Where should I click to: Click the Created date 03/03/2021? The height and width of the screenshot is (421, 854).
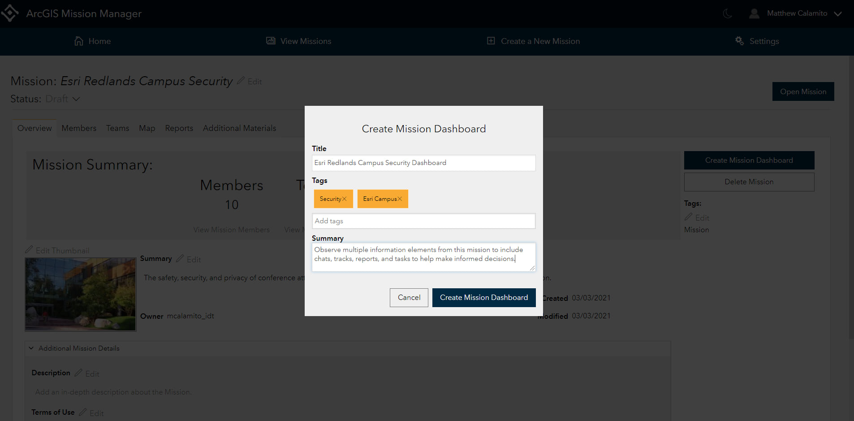coord(591,298)
